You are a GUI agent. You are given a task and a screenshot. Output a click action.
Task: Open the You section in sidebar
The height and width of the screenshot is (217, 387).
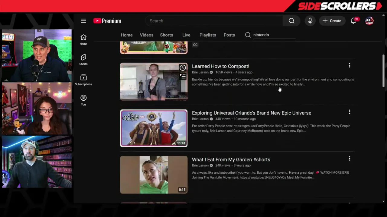tap(83, 100)
